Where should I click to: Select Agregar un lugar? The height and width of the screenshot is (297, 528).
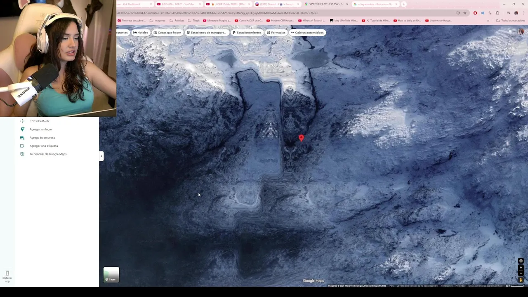[41, 130]
